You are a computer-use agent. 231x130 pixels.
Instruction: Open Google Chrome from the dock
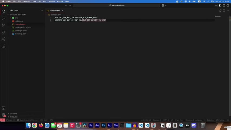click(x=34, y=125)
